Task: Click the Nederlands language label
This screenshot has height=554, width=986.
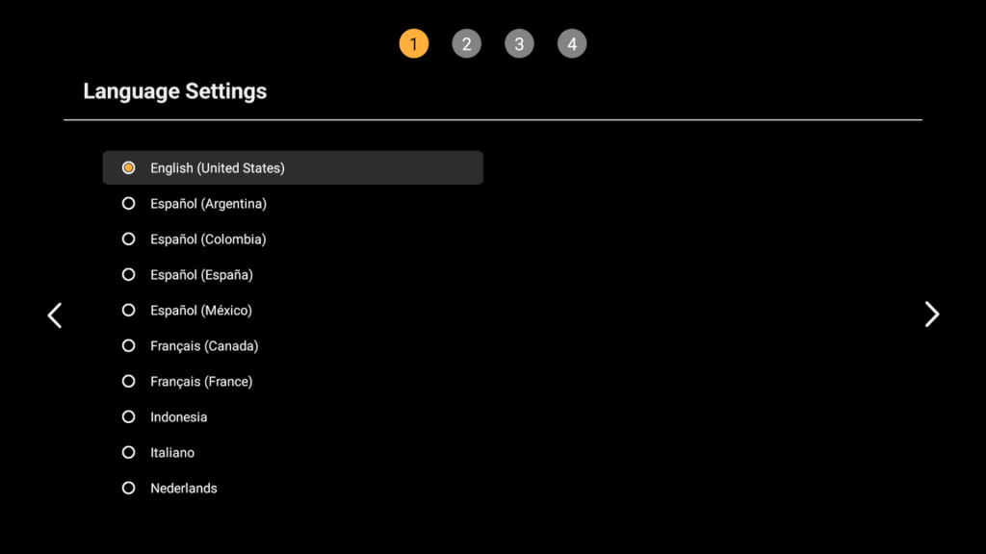Action: [184, 489]
